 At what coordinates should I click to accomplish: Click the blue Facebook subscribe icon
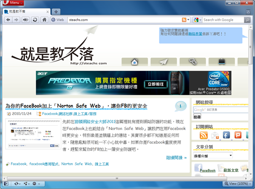click(x=227, y=135)
